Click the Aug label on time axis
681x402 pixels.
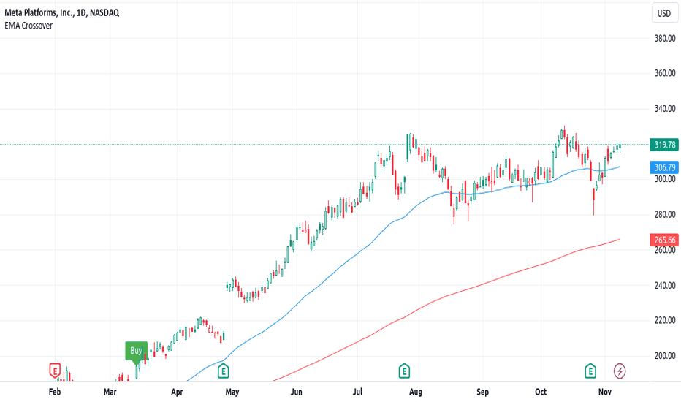416,392
